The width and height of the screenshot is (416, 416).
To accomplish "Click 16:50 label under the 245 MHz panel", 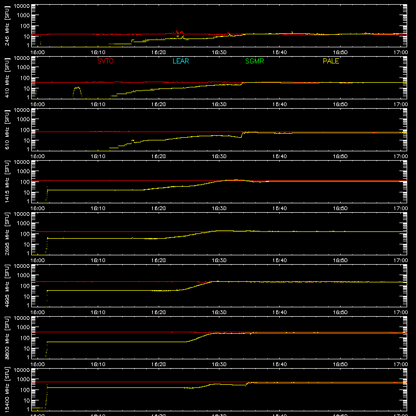I will (340, 53).
